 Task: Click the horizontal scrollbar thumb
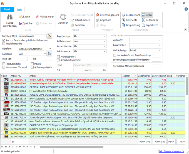(x=71, y=147)
